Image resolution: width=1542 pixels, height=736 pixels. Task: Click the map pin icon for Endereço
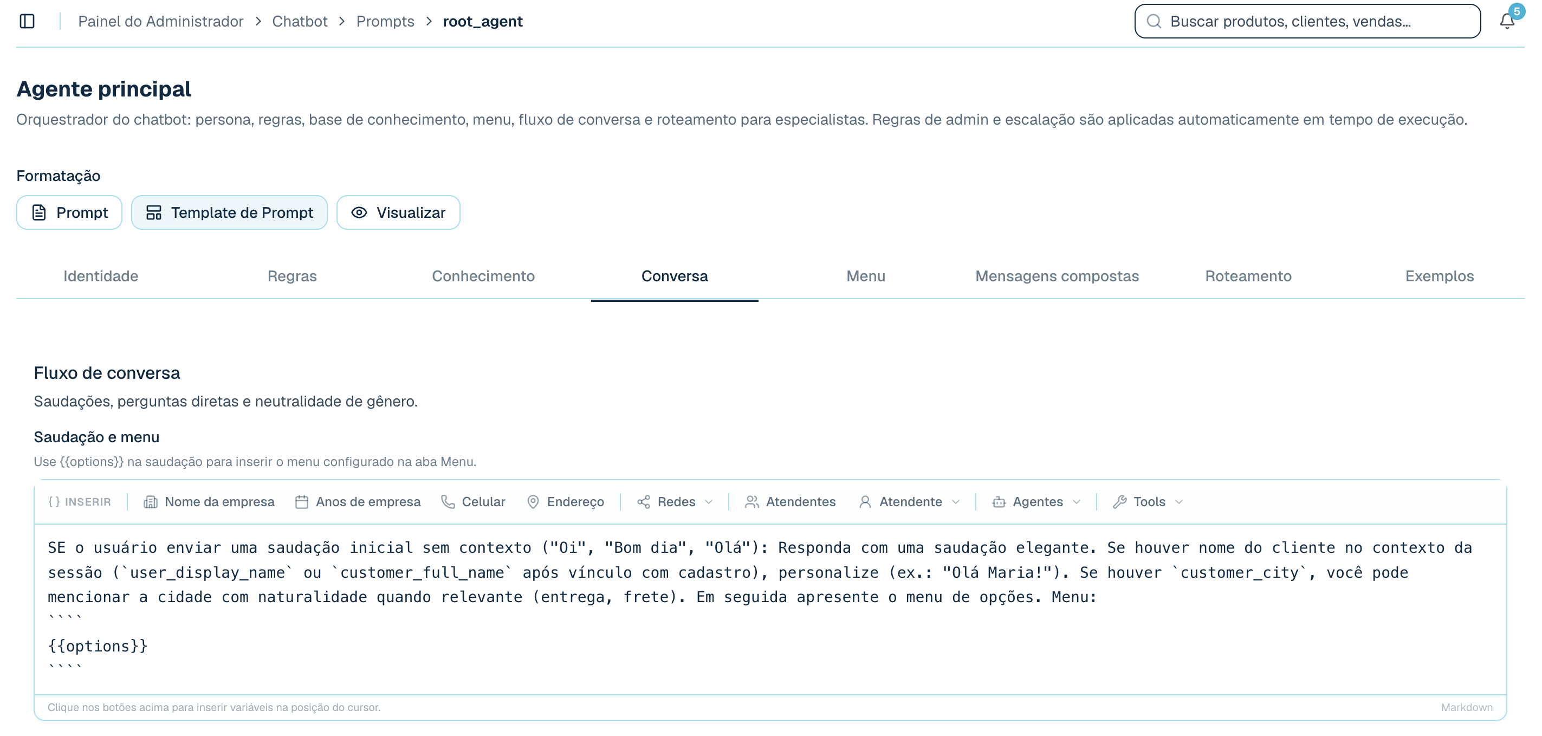(533, 502)
